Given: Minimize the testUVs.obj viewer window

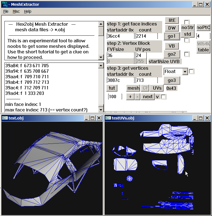Looking at the screenshot, I should click(x=194, y=118).
